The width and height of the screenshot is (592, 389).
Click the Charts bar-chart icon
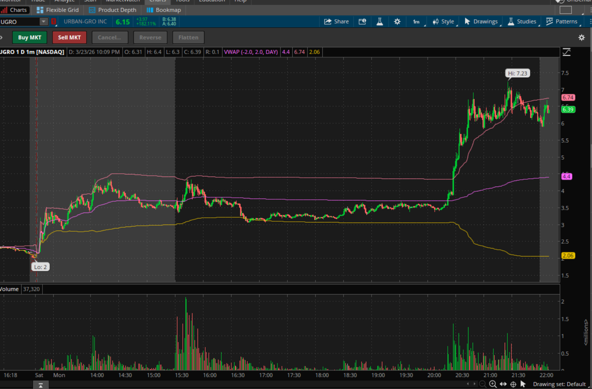tap(4, 10)
